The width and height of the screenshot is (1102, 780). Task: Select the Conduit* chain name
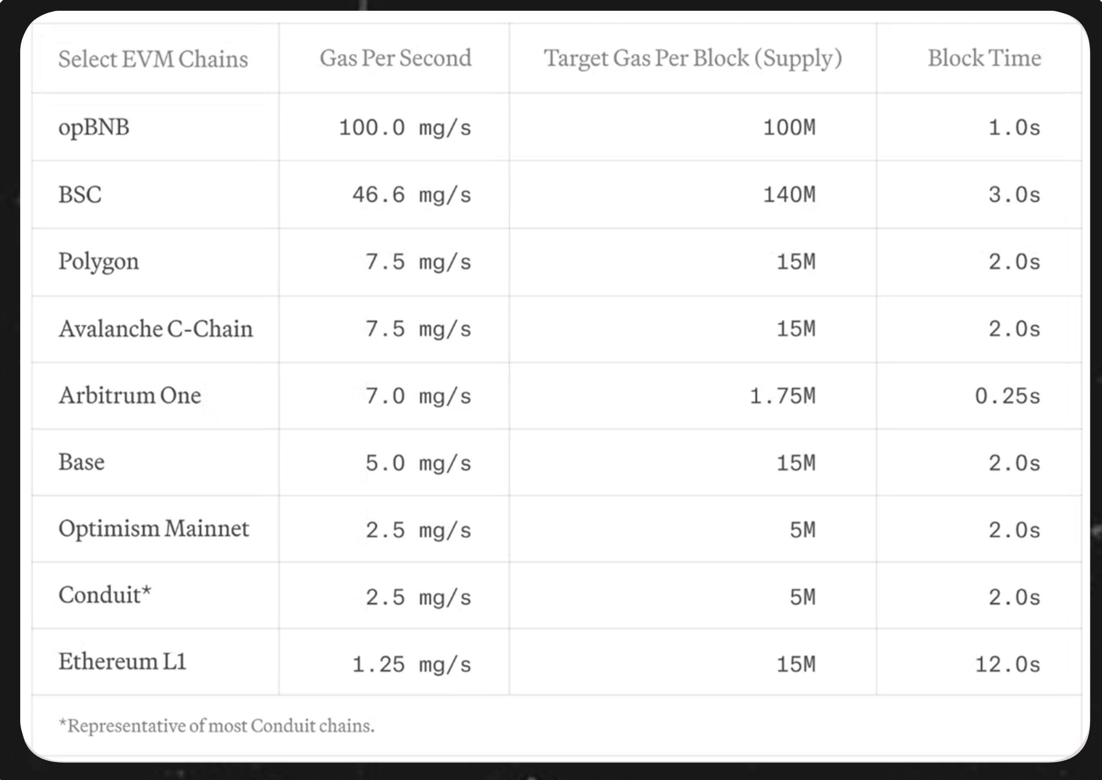click(x=105, y=595)
